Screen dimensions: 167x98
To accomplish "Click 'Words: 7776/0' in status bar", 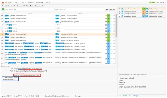I will (x=18, y=96).
